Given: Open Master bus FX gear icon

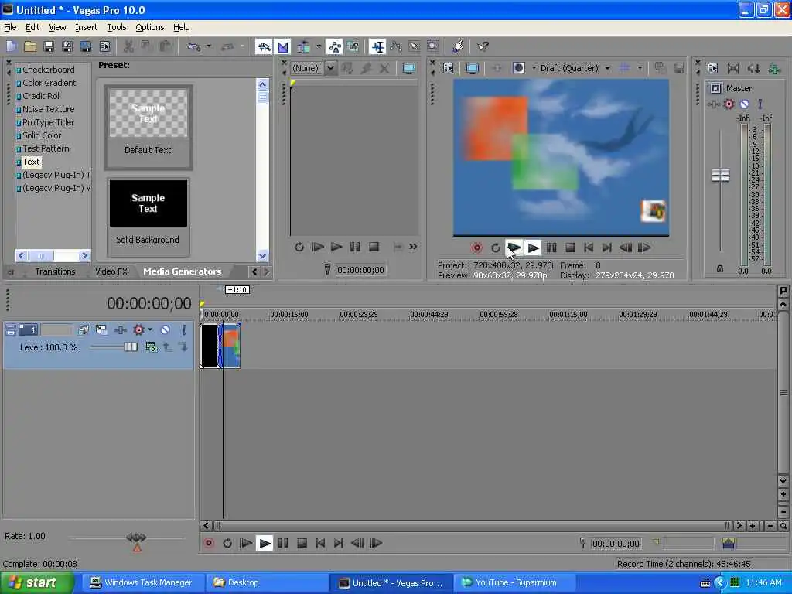Looking at the screenshot, I should pos(729,104).
